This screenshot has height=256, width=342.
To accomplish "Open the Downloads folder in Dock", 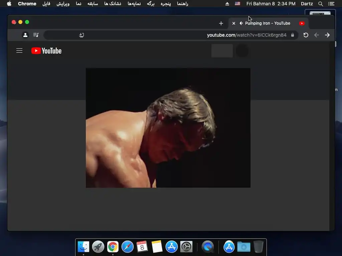I will (243, 247).
